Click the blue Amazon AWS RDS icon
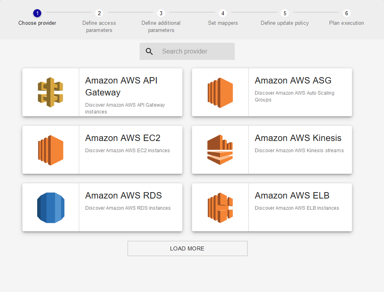The width and height of the screenshot is (384, 292). pyautogui.click(x=51, y=208)
